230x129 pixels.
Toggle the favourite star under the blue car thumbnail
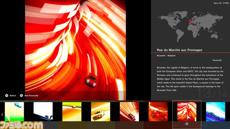pyautogui.click(x=205, y=125)
